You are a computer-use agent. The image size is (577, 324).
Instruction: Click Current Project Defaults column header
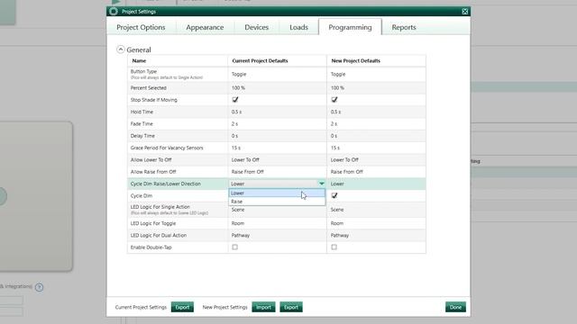[260, 60]
